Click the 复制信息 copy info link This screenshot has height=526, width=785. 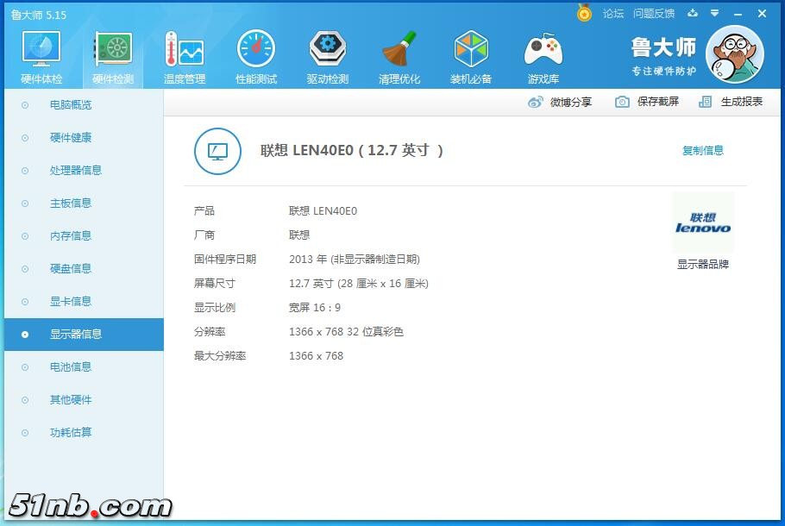click(702, 151)
